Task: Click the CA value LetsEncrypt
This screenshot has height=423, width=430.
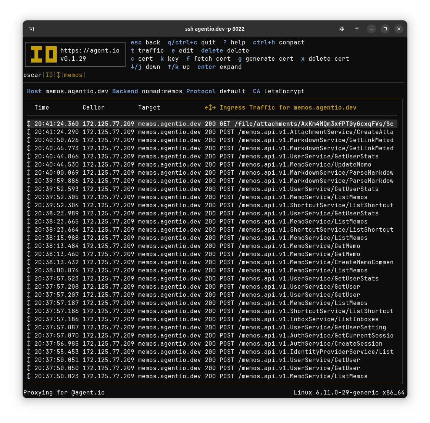Action: pos(284,91)
